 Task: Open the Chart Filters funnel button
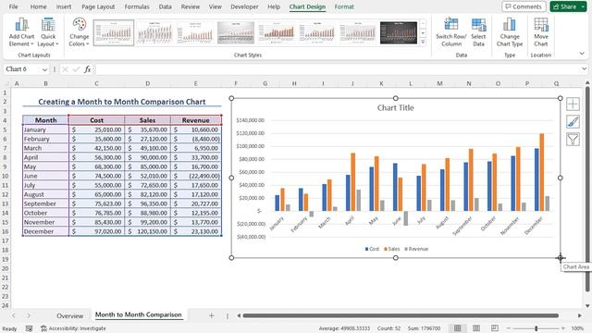[x=573, y=140]
